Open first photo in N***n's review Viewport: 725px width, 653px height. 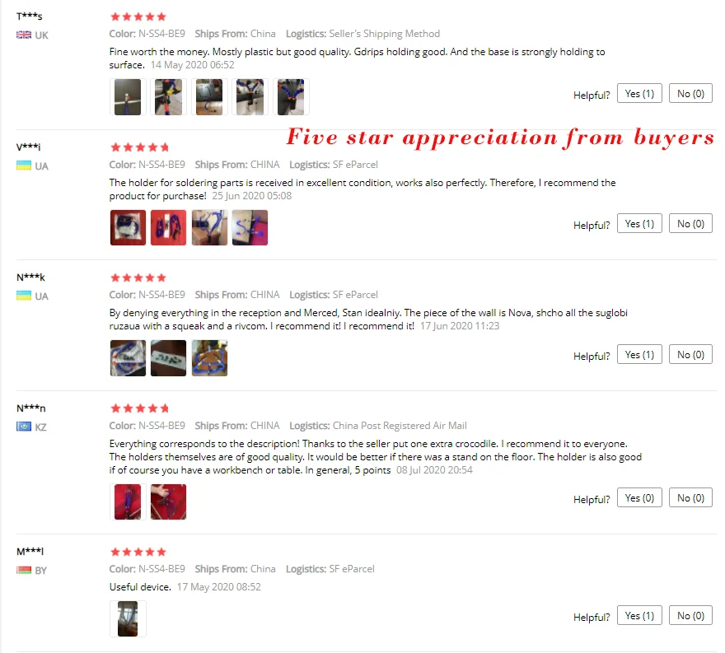click(128, 501)
